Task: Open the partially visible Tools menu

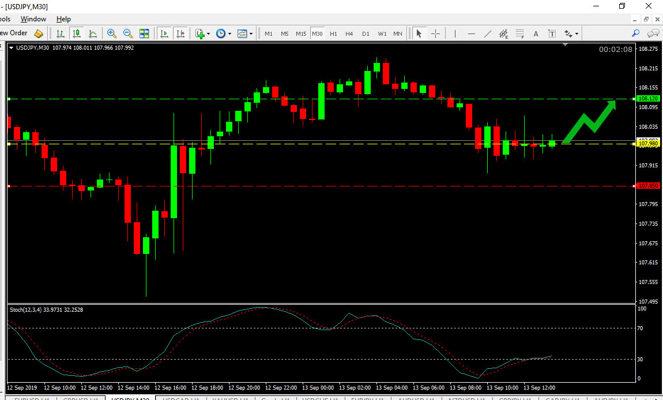Action: [6, 19]
